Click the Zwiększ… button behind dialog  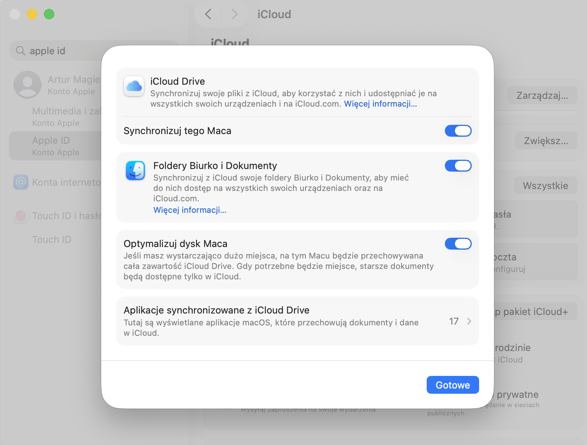546,141
